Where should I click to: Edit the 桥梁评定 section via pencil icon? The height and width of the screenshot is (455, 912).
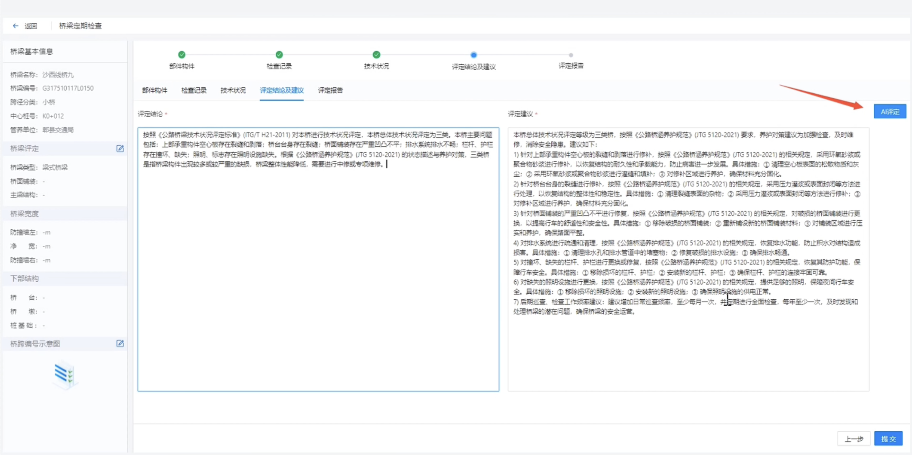tap(120, 148)
